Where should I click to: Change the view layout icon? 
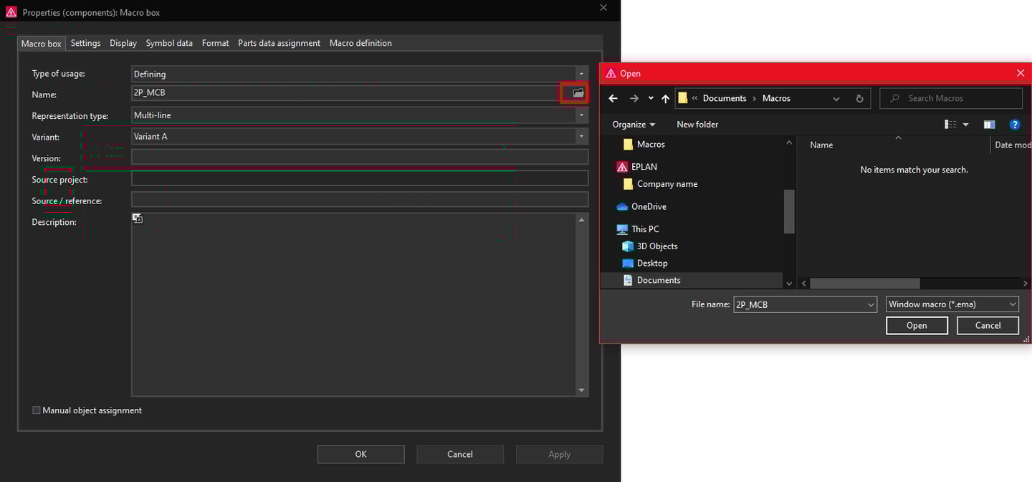pos(950,125)
